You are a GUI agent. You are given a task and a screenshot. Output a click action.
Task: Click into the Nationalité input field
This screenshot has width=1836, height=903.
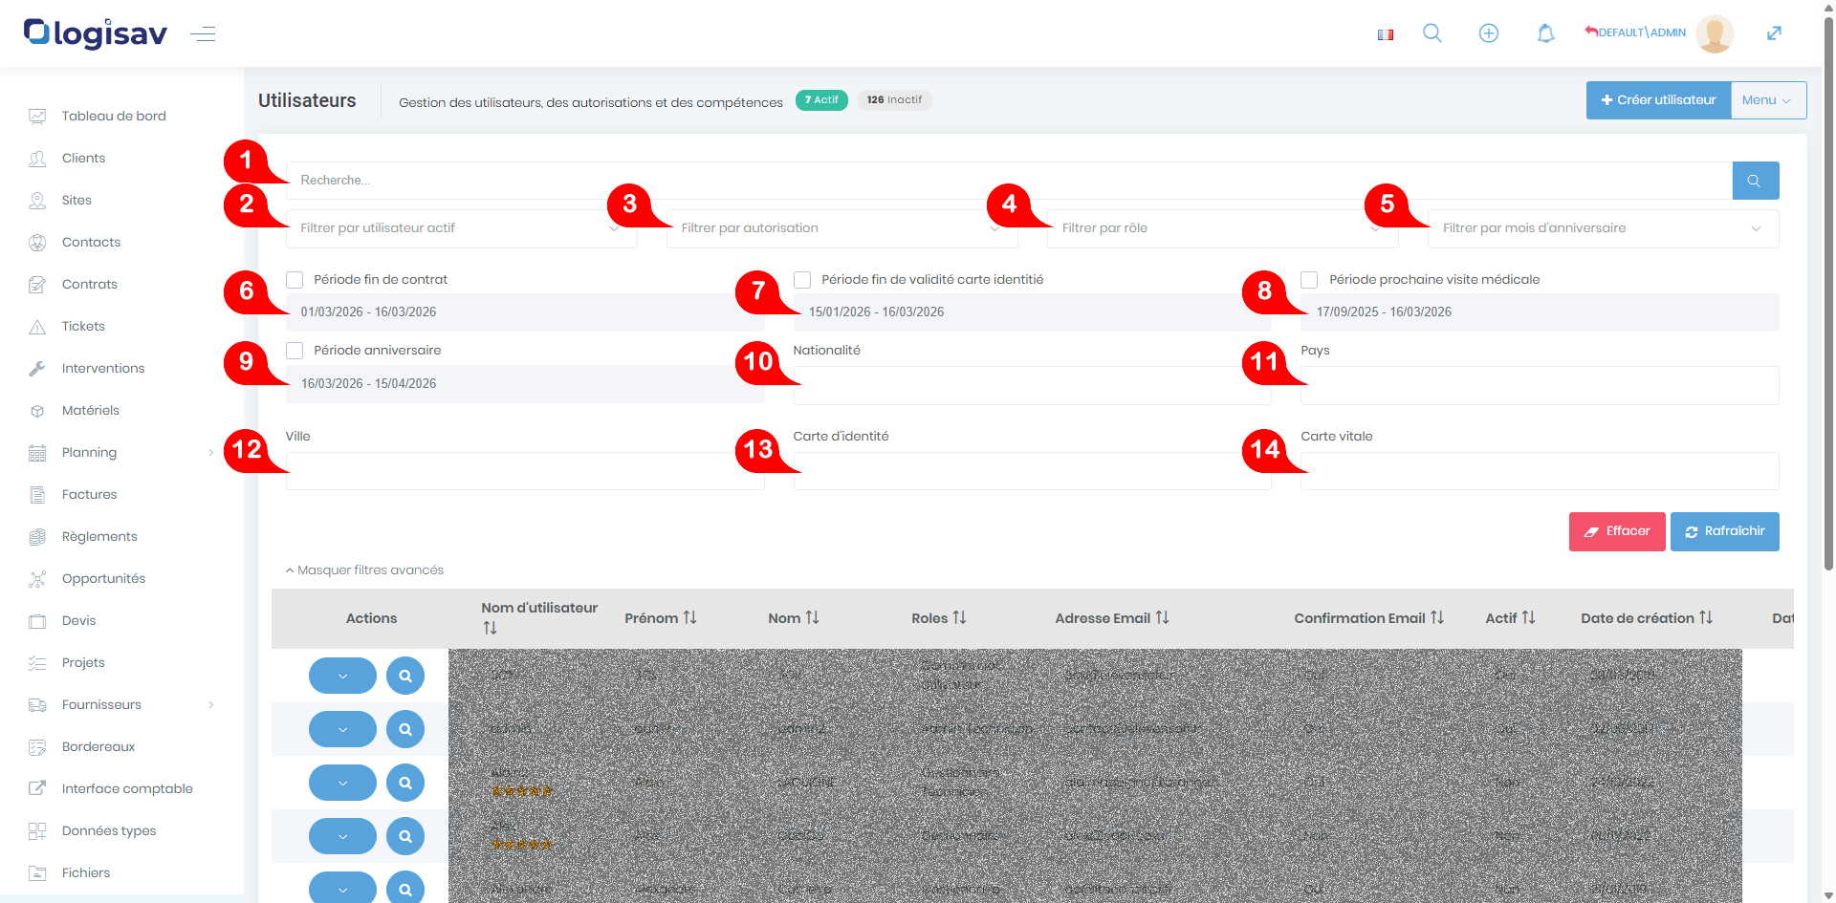pos(1031,386)
